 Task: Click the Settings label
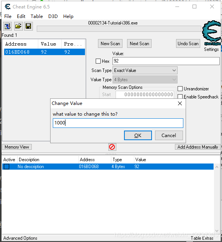click(x=211, y=49)
